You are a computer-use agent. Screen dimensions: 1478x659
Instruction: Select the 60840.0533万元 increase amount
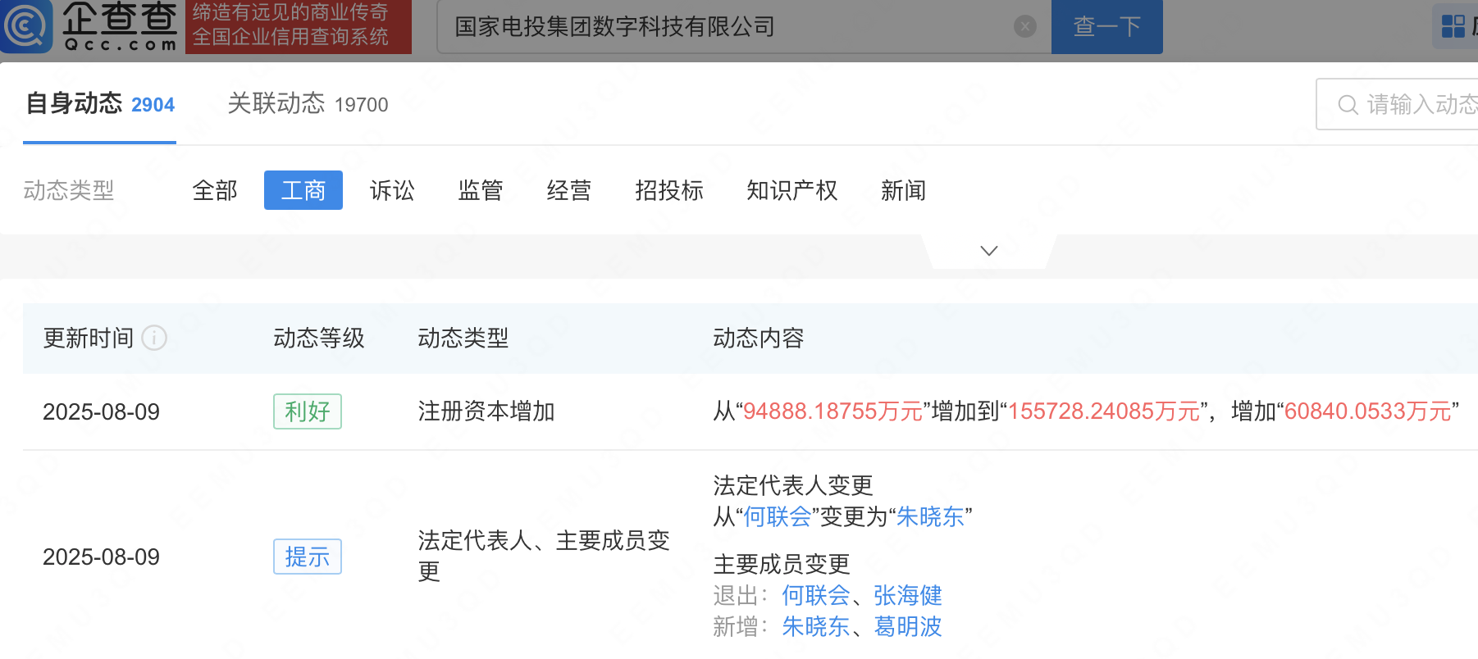point(1368,411)
